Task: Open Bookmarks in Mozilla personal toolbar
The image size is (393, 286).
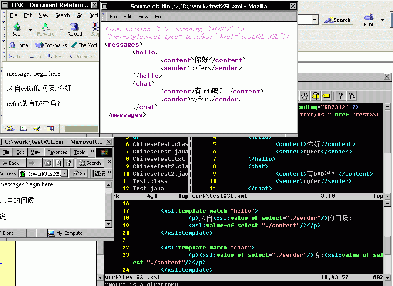Action: tap(50, 45)
